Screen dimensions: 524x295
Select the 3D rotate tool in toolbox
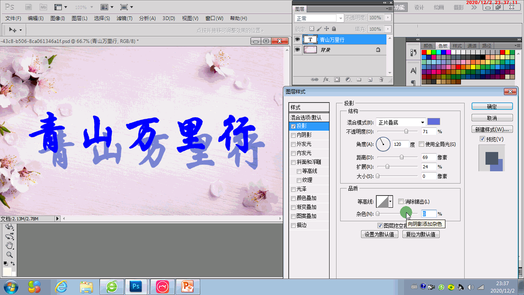pyautogui.click(x=9, y=227)
